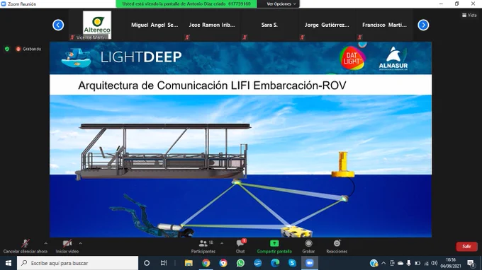Open Reacciones emoji menu

(337, 247)
